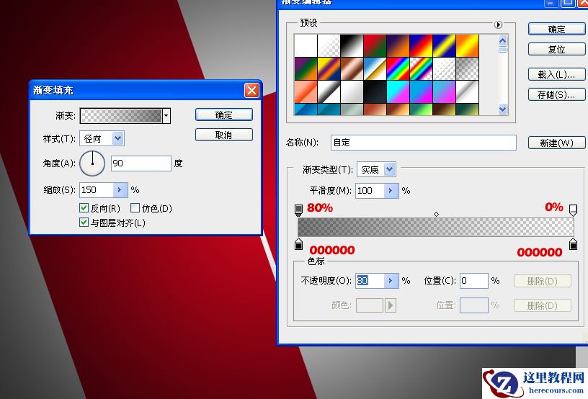Select the orange-yellow-orange gradient preset
The image size is (588, 399).
point(467,45)
